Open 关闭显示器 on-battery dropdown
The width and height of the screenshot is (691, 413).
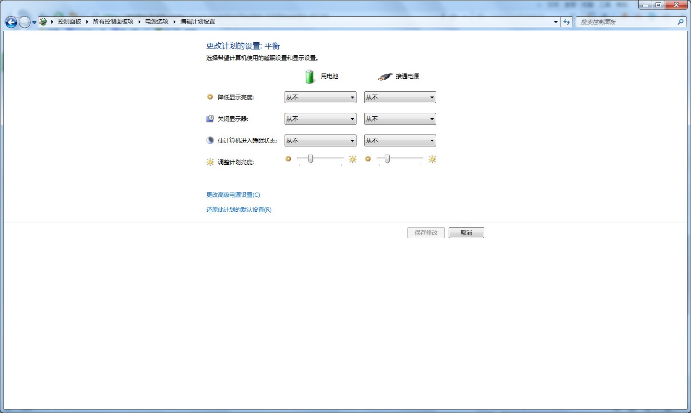pyautogui.click(x=321, y=119)
